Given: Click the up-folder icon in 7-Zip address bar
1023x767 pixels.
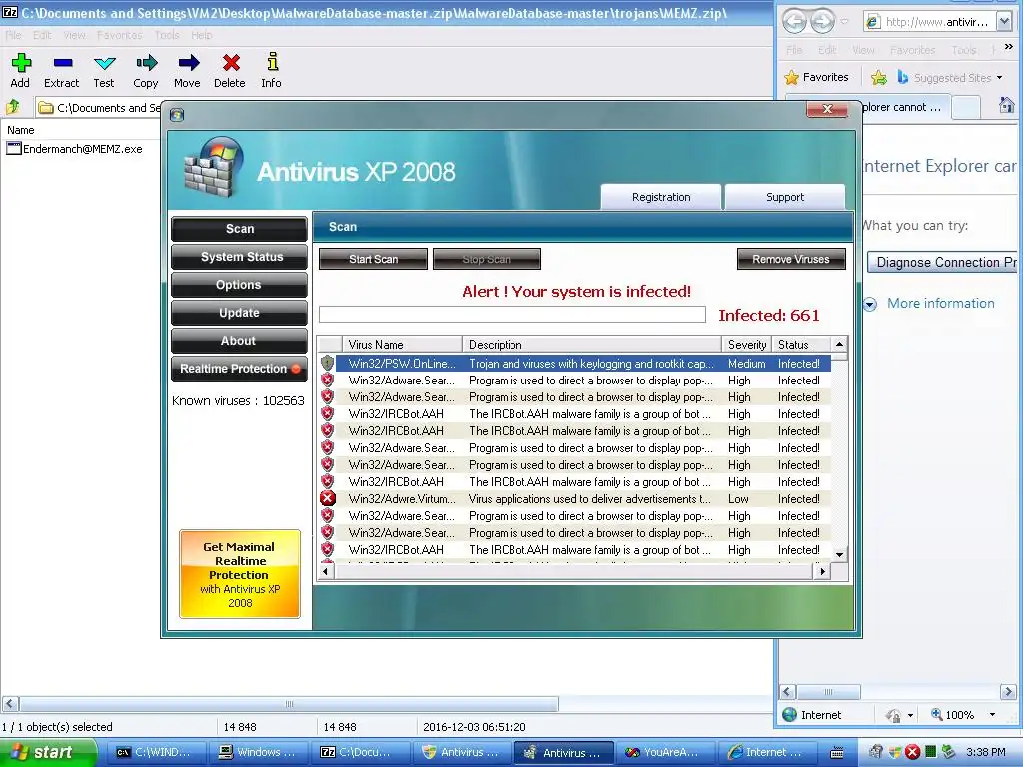Looking at the screenshot, I should point(12,107).
